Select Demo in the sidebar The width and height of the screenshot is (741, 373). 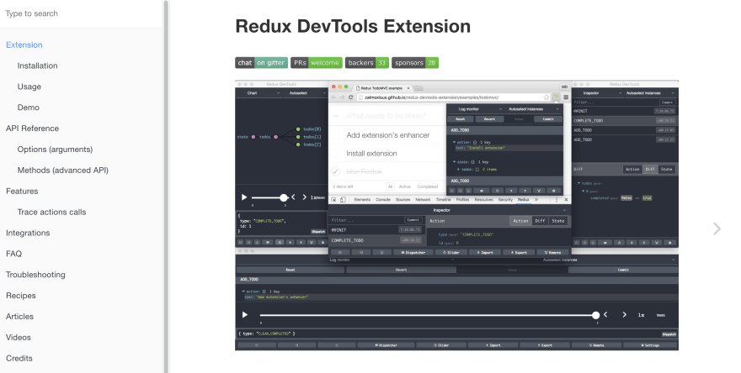[x=29, y=108]
